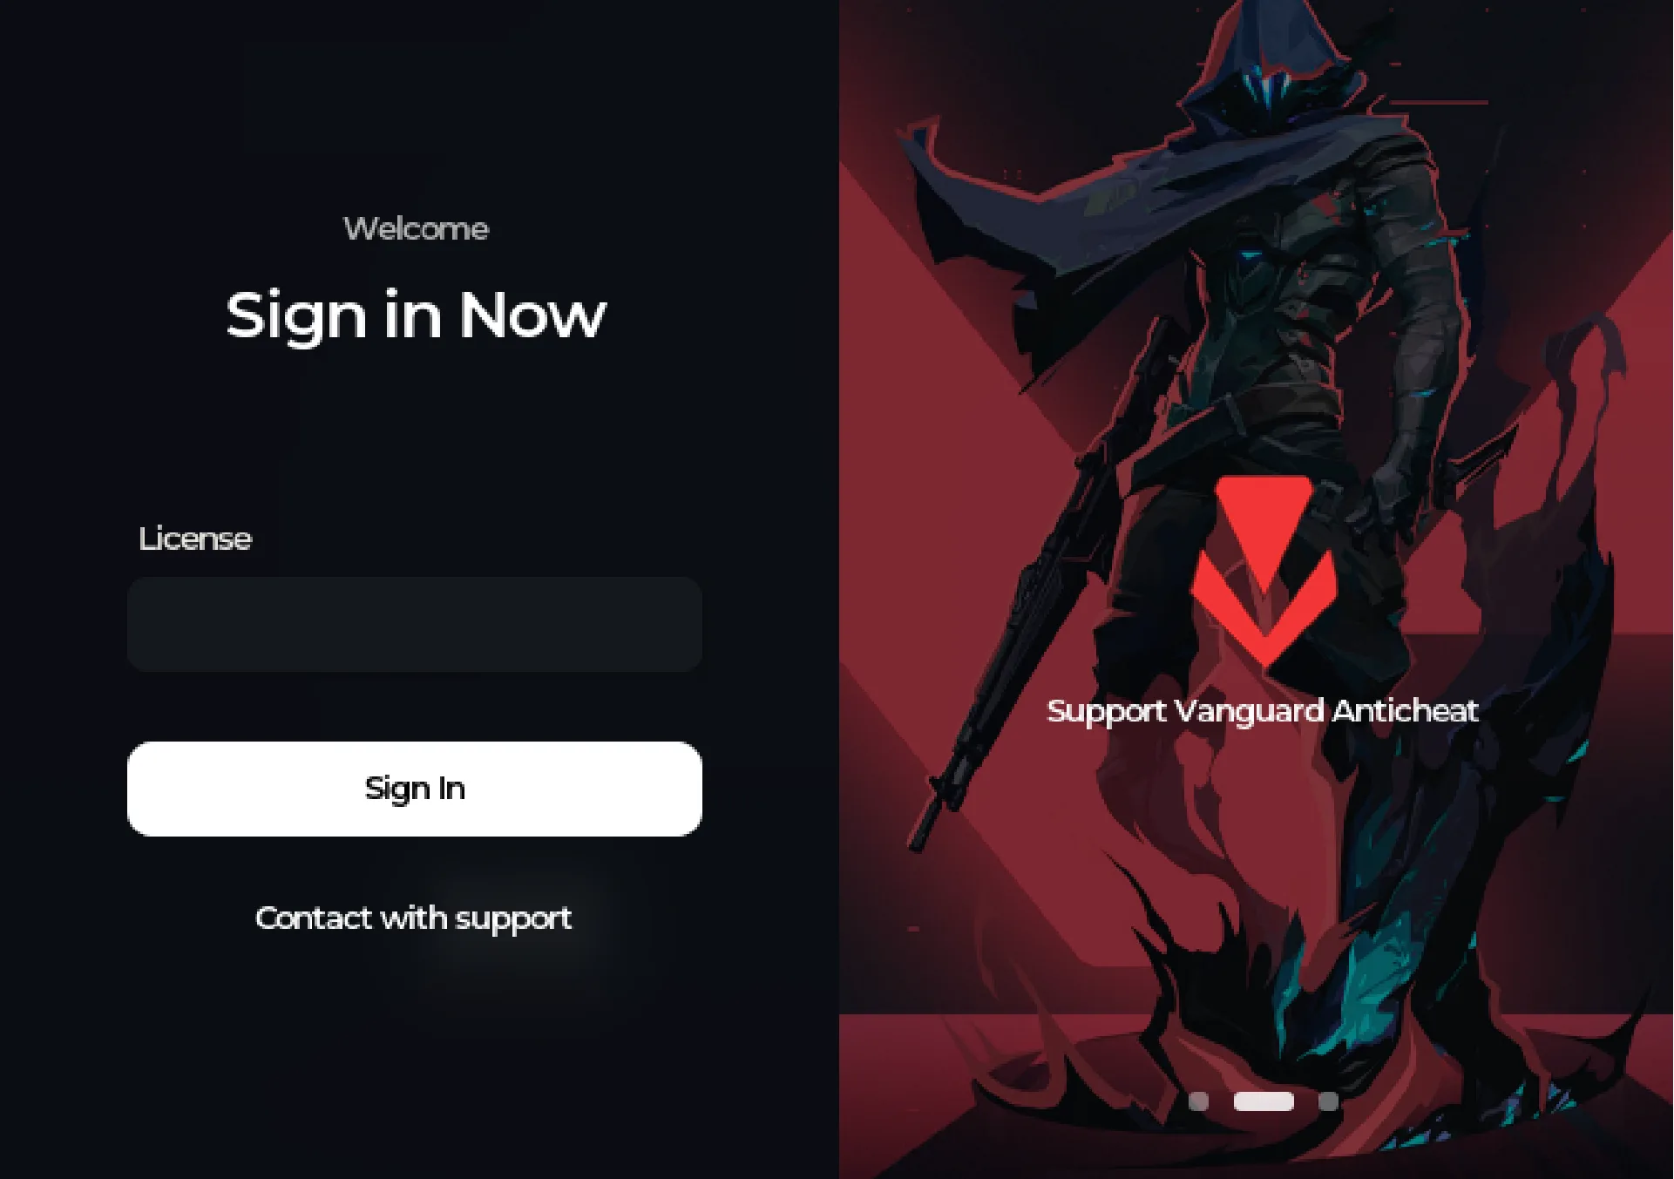Click the word Vanguard in the slide caption
The width and height of the screenshot is (1674, 1179).
[1250, 712]
